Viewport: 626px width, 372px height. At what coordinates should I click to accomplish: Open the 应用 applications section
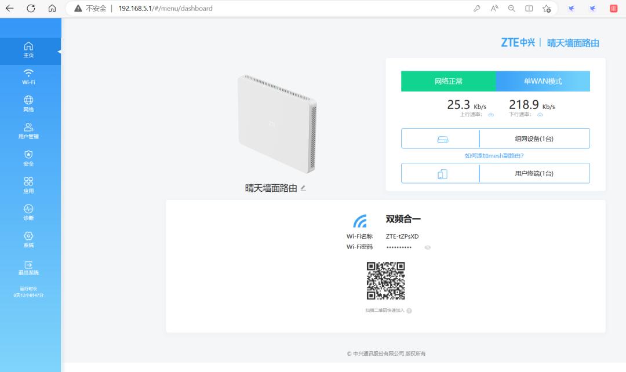click(x=28, y=183)
